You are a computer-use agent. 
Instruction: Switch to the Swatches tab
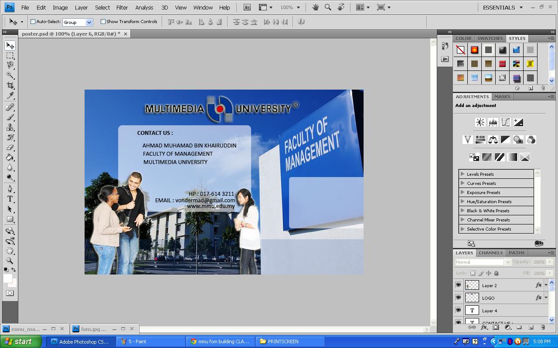(490, 38)
